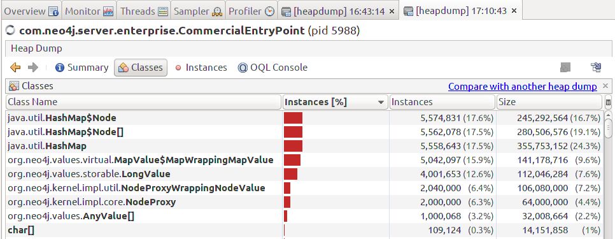The width and height of the screenshot is (615, 239).
Task: Select the org.neo4j.values.storable.LongValue row
Action: [x=305, y=174]
